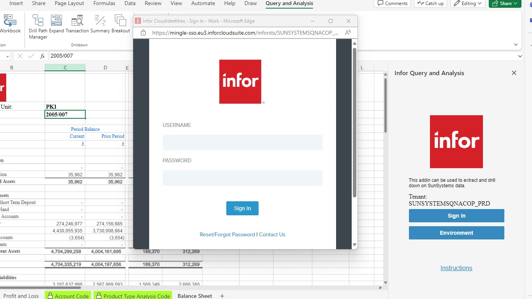Screen dimensions: 532x299
Task: Select cell with value 4,430,055,935
Action: point(65,230)
